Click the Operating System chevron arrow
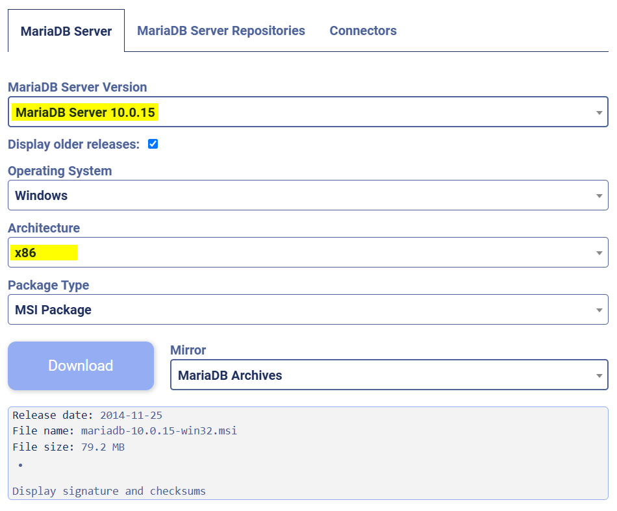This screenshot has height=511, width=617. point(599,195)
